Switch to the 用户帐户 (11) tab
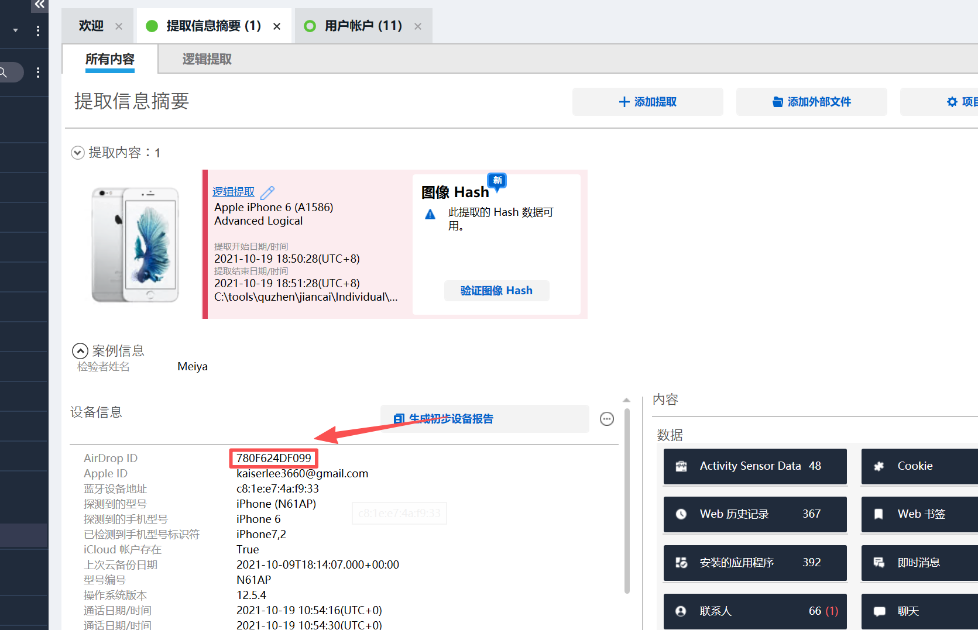 (x=363, y=26)
